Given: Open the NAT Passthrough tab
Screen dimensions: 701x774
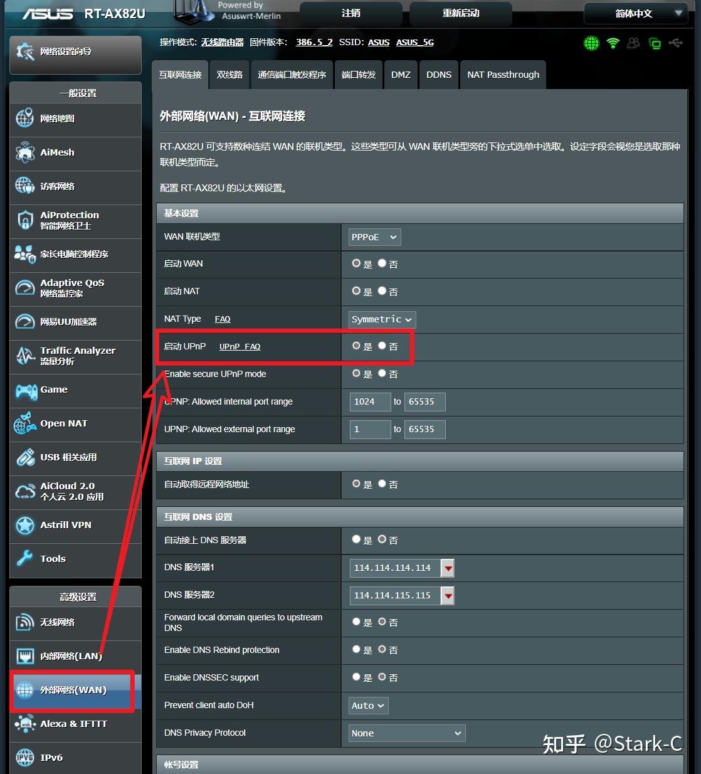Looking at the screenshot, I should tap(503, 74).
